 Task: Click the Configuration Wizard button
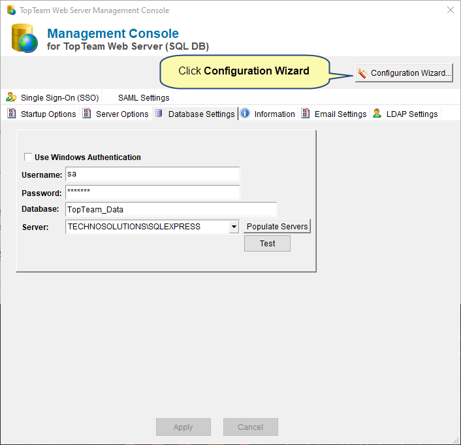(x=404, y=73)
